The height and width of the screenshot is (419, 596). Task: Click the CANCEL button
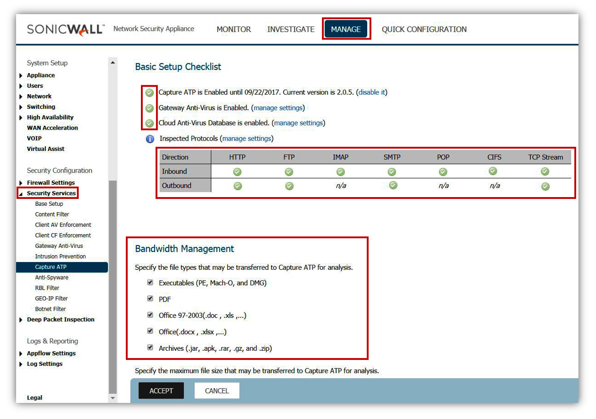coord(217,391)
